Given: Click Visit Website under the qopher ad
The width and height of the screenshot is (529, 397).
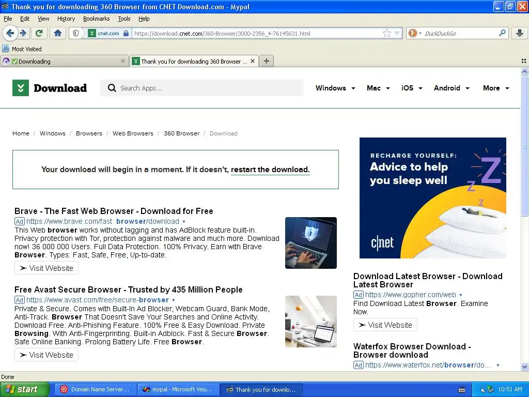Looking at the screenshot, I should 385,325.
